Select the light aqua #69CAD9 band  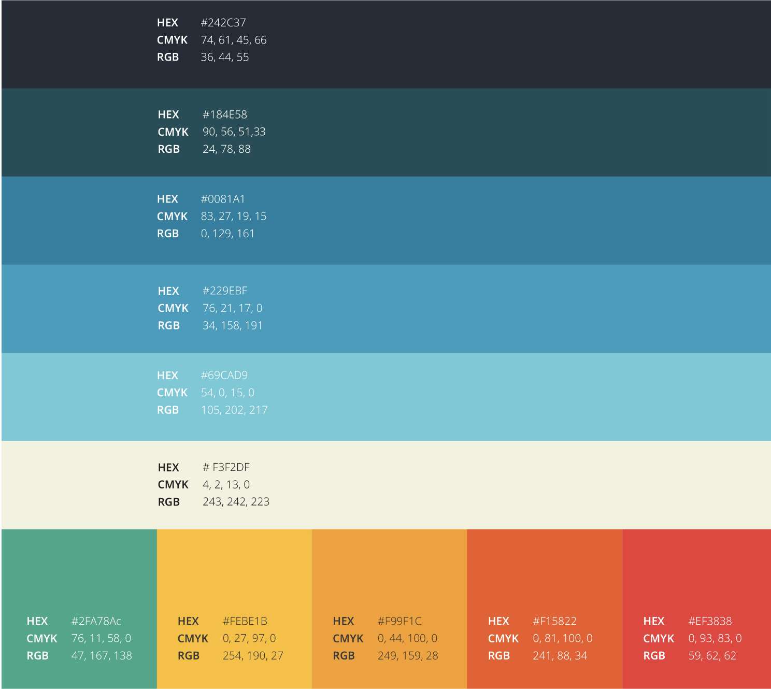coord(466,397)
